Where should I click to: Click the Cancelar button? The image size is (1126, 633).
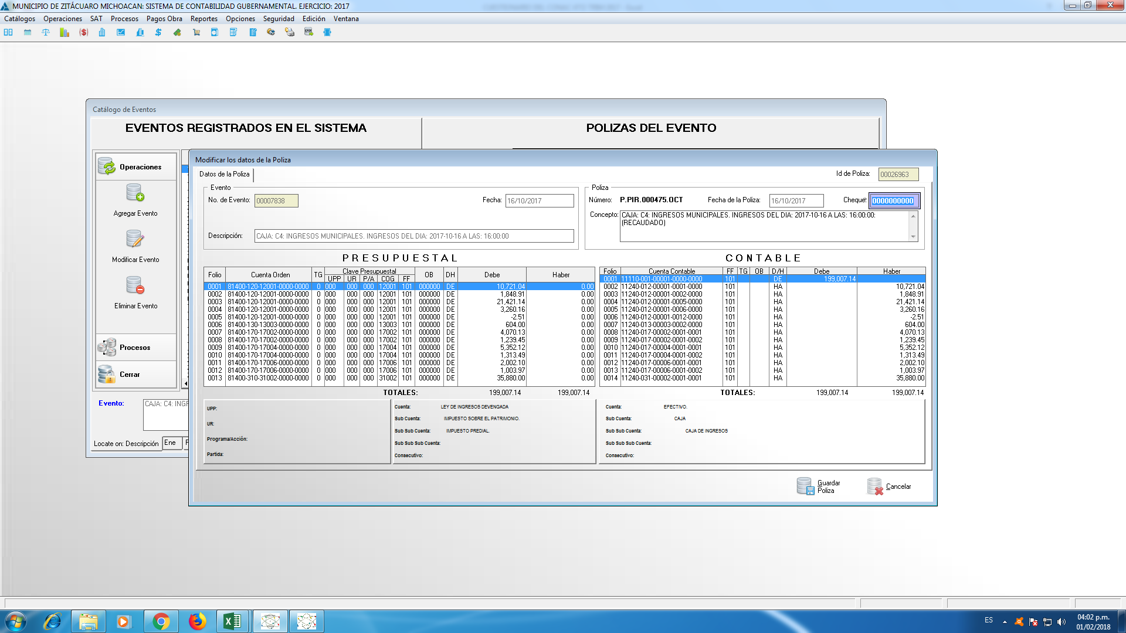(x=890, y=486)
